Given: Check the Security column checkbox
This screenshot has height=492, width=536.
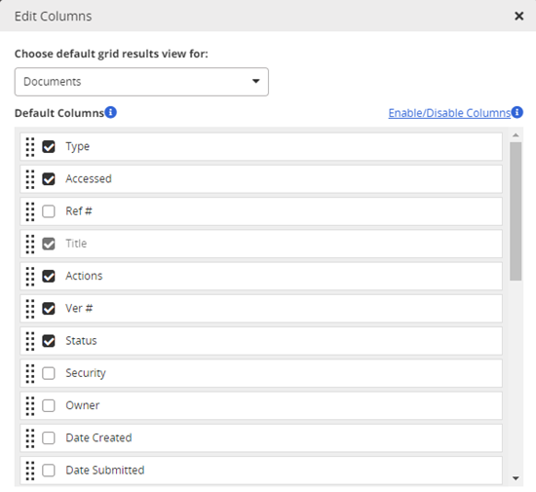Looking at the screenshot, I should pyautogui.click(x=49, y=373).
